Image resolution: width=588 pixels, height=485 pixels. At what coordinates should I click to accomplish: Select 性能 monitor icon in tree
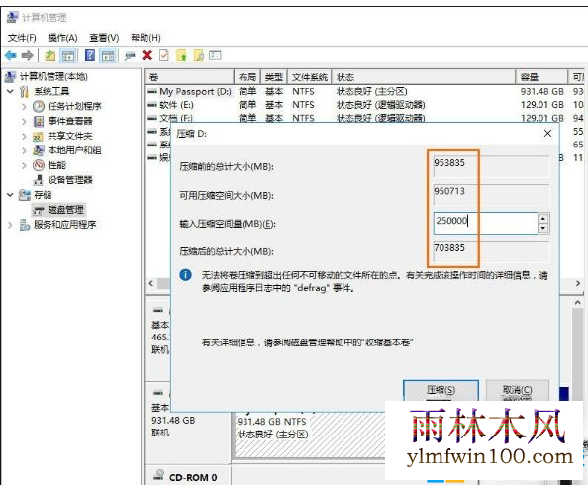click(x=39, y=165)
